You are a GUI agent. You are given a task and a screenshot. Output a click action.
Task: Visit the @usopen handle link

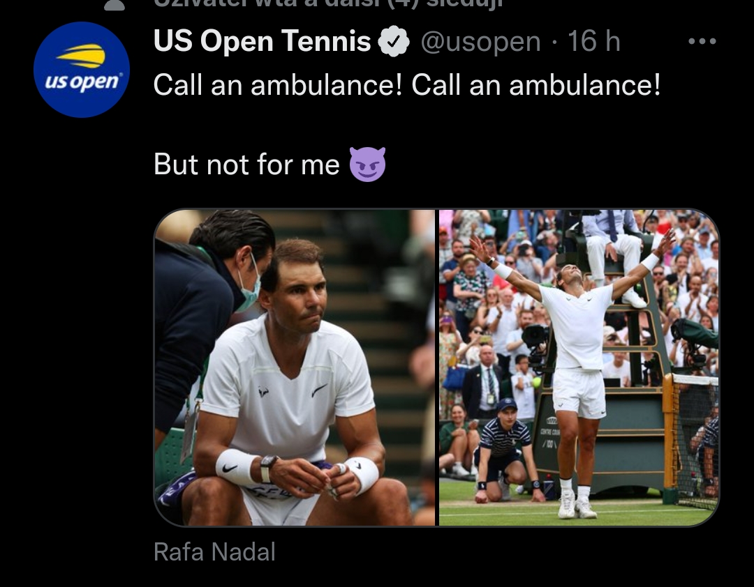click(x=481, y=42)
